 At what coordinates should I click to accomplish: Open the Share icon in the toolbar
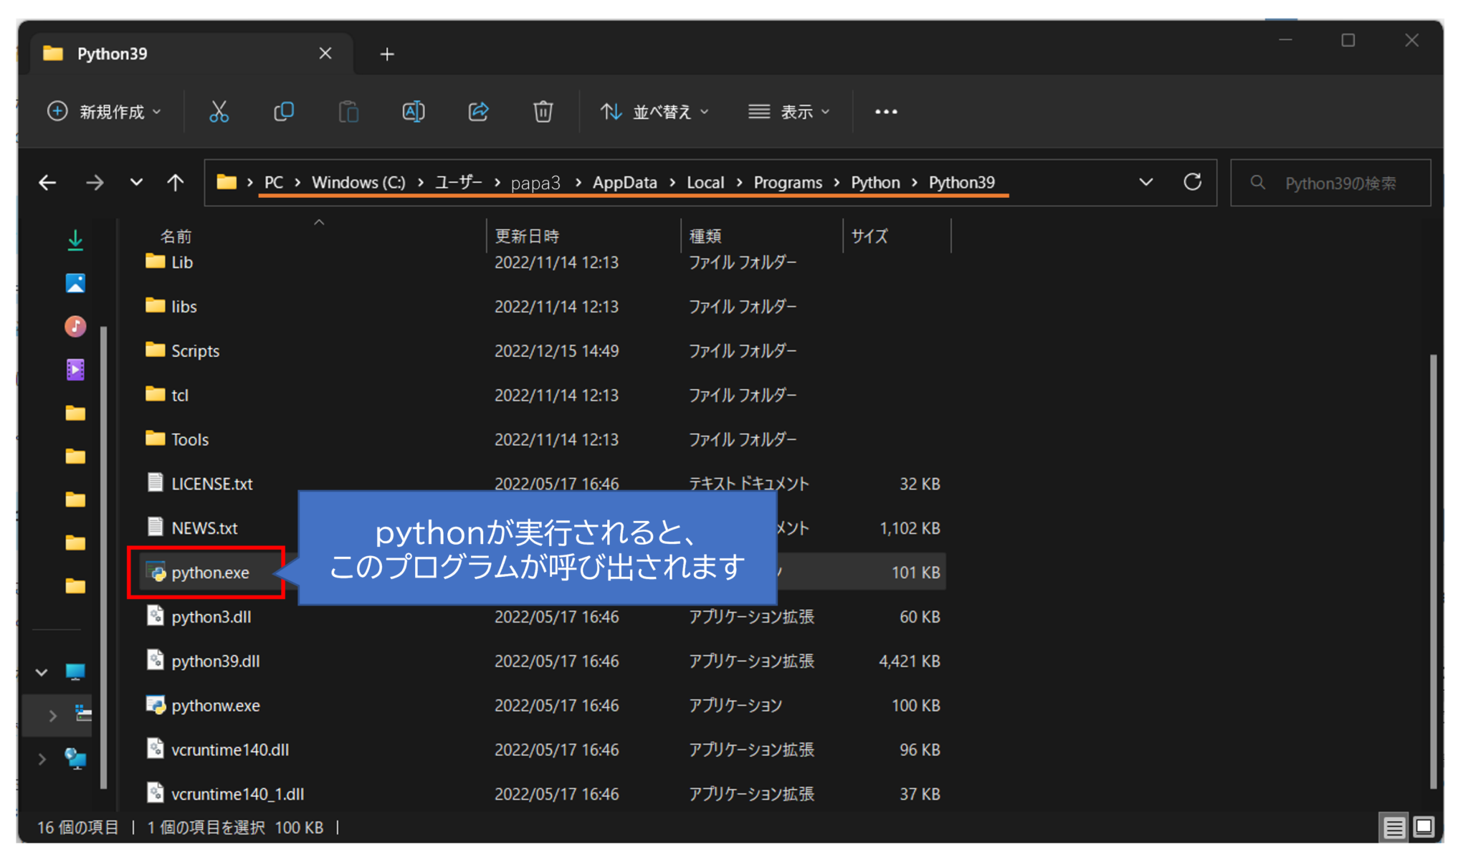pyautogui.click(x=478, y=112)
